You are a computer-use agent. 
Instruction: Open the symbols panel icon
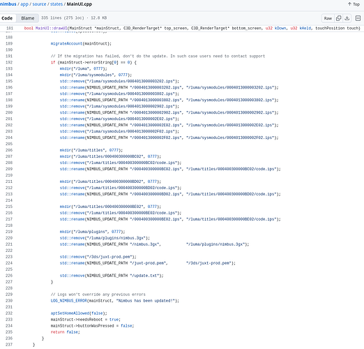click(358, 18)
